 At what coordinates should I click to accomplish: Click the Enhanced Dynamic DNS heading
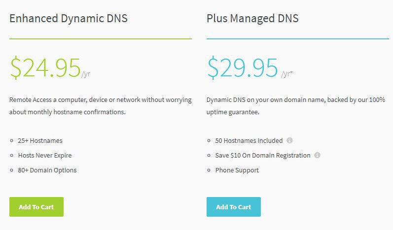coord(68,19)
